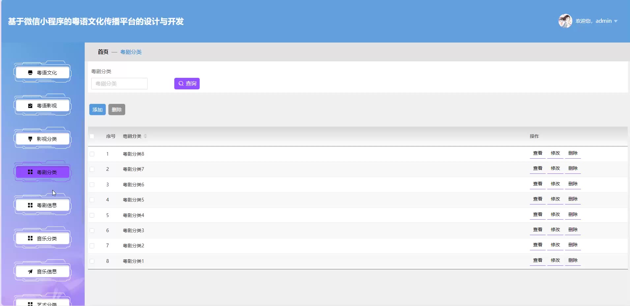This screenshot has width=630, height=306.
Task: Delete the 粤剧分类3 record
Action: click(x=573, y=230)
